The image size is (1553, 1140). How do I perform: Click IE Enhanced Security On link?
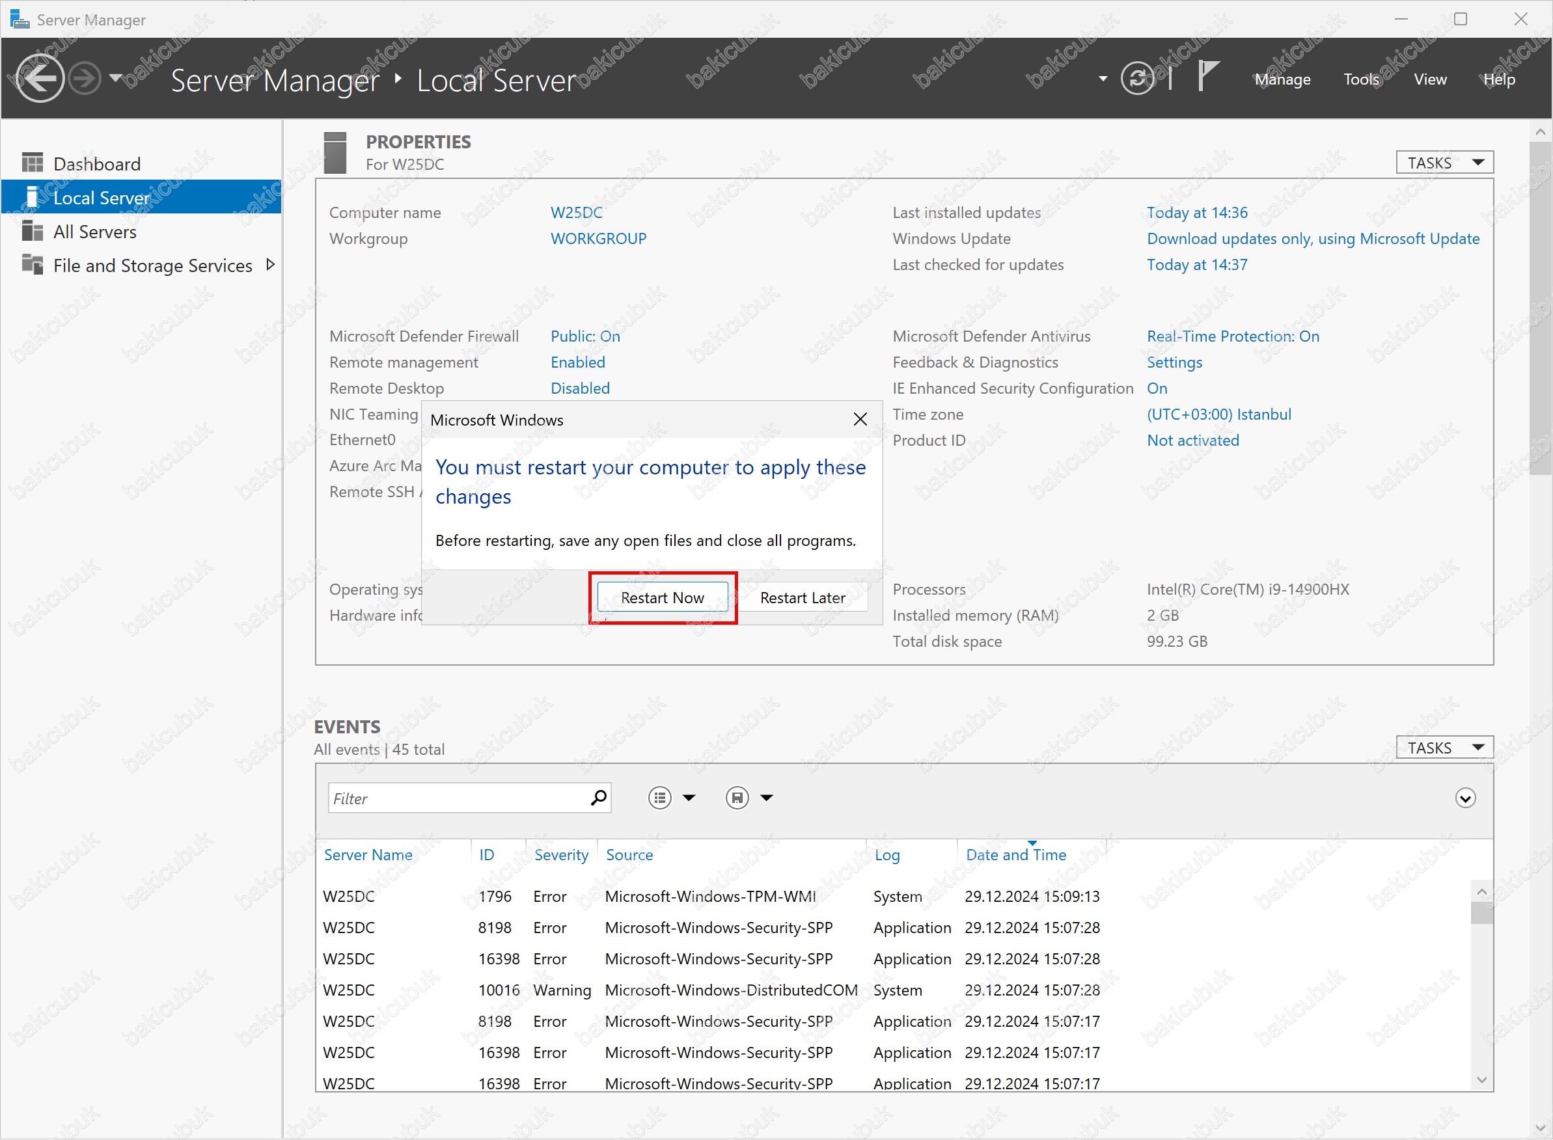click(1157, 388)
